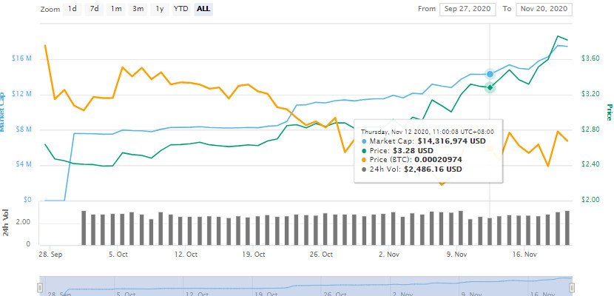Click the green Price diamond marker
614x296 pixels.
490,88
